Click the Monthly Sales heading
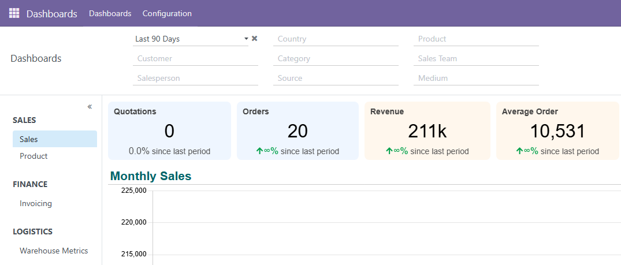The width and height of the screenshot is (621, 265). point(151,176)
